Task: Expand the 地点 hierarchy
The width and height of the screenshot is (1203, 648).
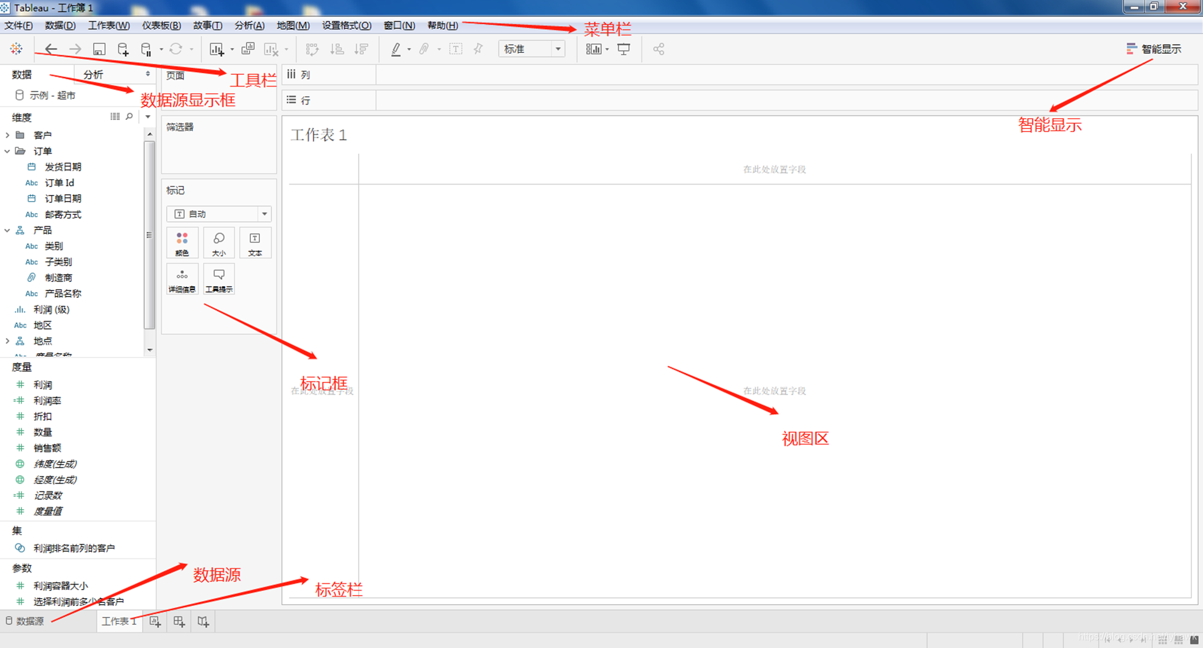Action: [7, 341]
